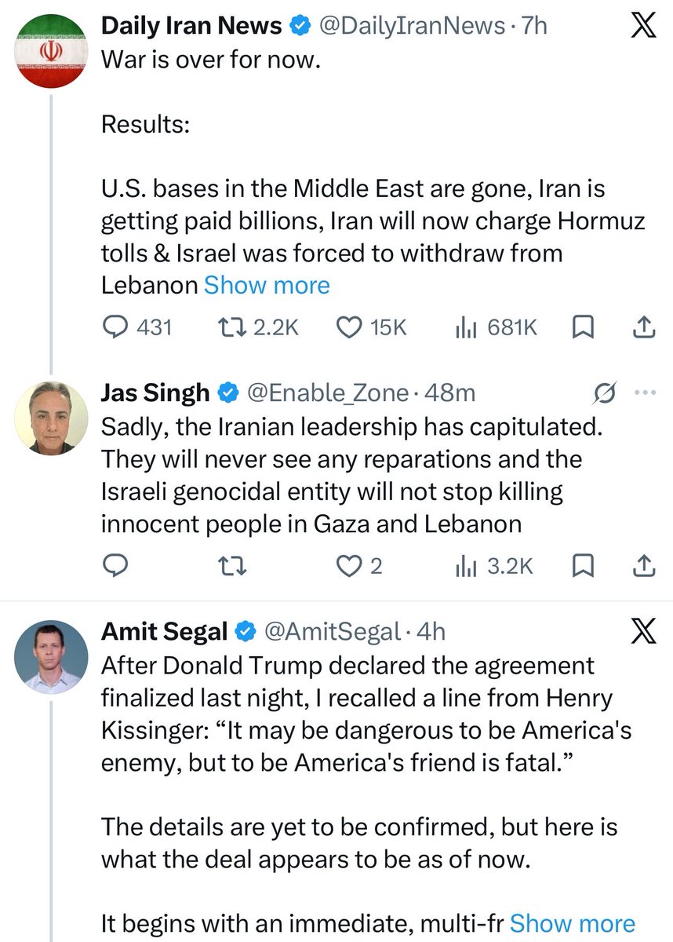Share the Daily Iran News tweet

click(642, 327)
